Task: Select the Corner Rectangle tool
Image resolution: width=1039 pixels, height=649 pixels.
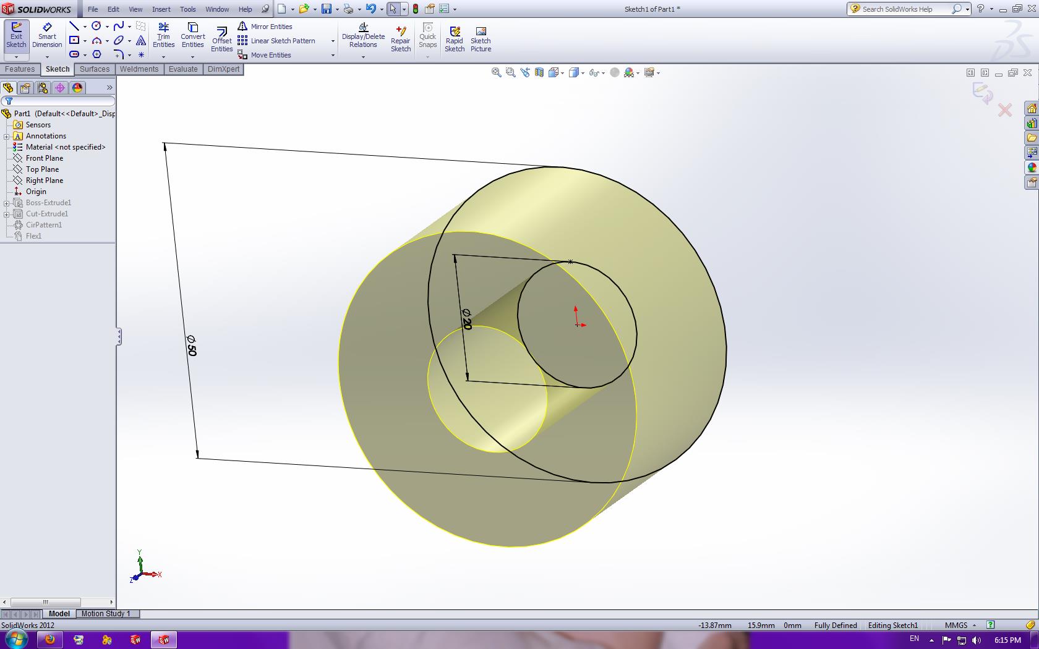Action: 74,40
